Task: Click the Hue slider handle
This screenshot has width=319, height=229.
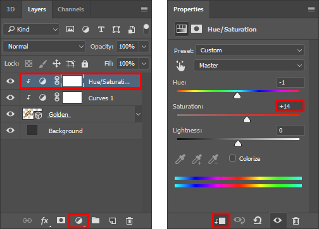Action: click(237, 96)
